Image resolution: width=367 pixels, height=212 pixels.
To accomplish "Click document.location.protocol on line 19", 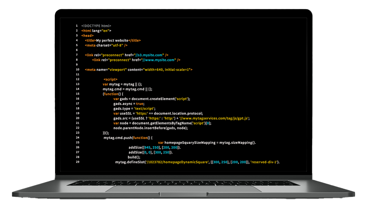I will [178, 113].
